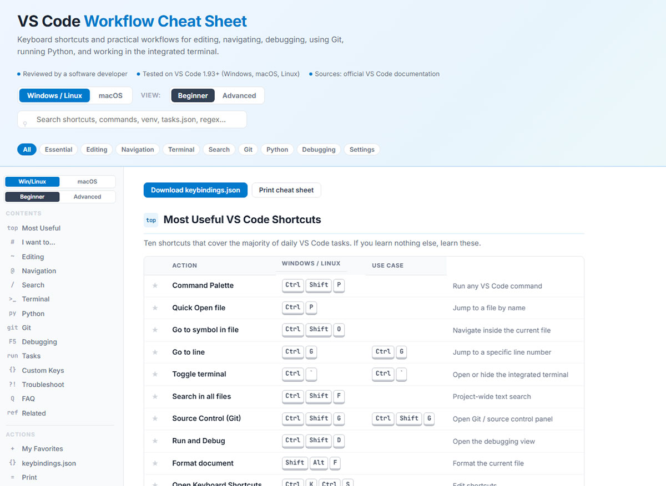Click the 'Run any VS Code command' use case
Viewport: 666px width, 486px height.
pos(497,286)
